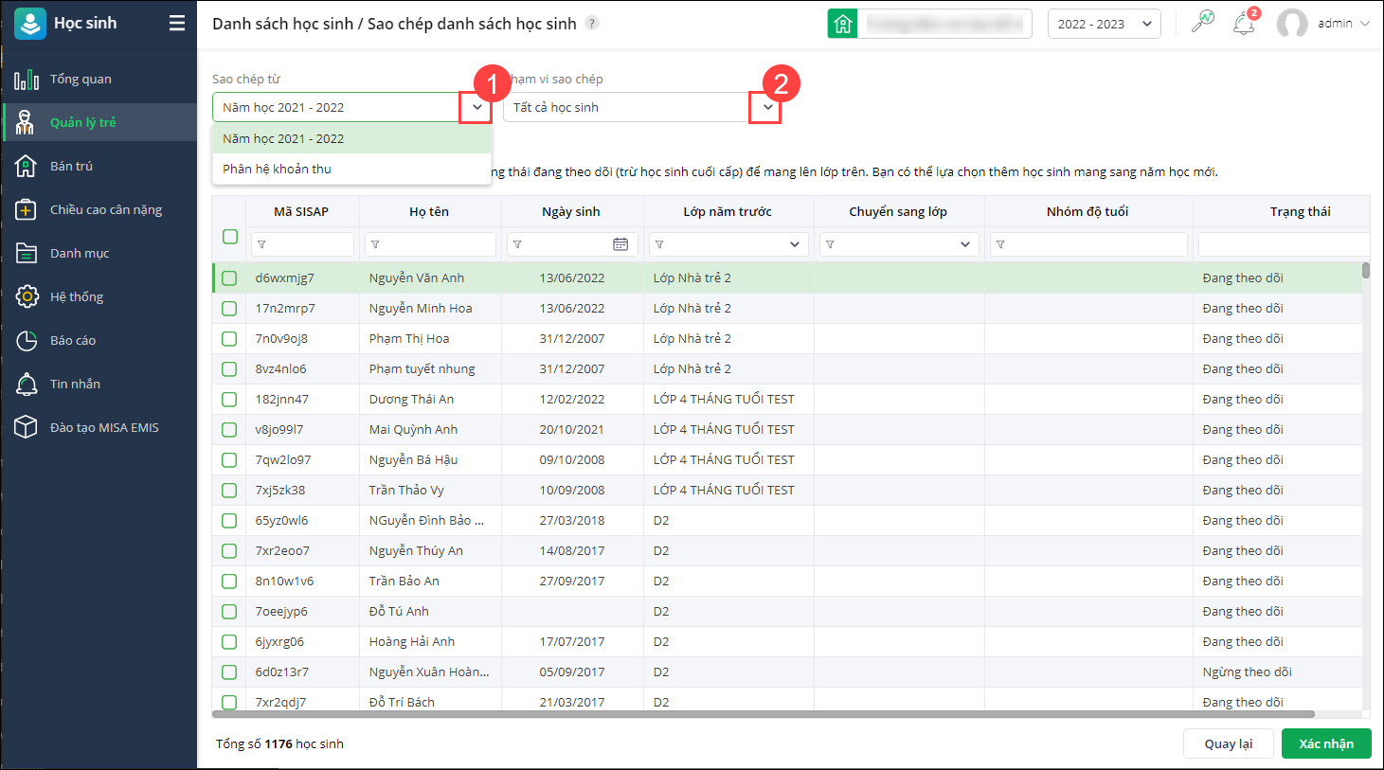Check the box for Dương Thái An
The width and height of the screenshot is (1384, 770).
[229, 400]
